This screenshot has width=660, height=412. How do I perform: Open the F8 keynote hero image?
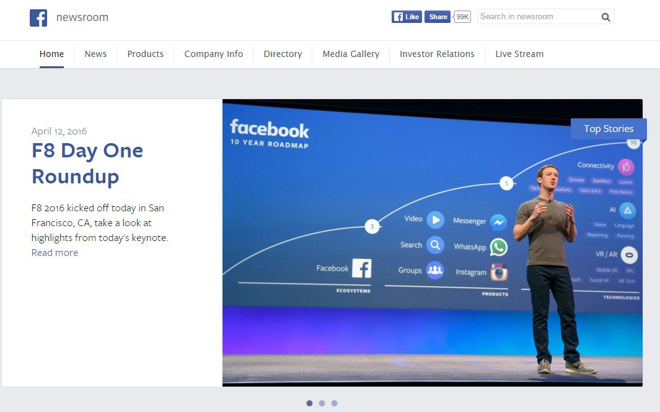(433, 242)
